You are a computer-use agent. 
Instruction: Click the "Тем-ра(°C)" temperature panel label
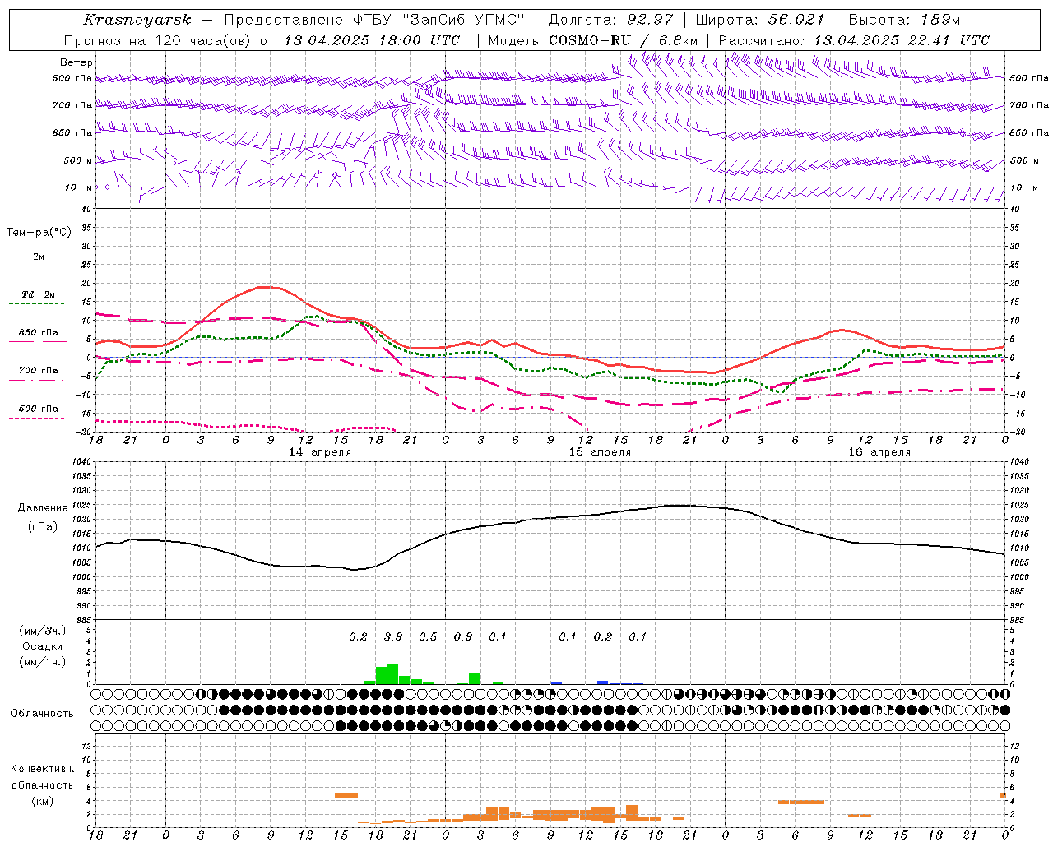coord(39,233)
